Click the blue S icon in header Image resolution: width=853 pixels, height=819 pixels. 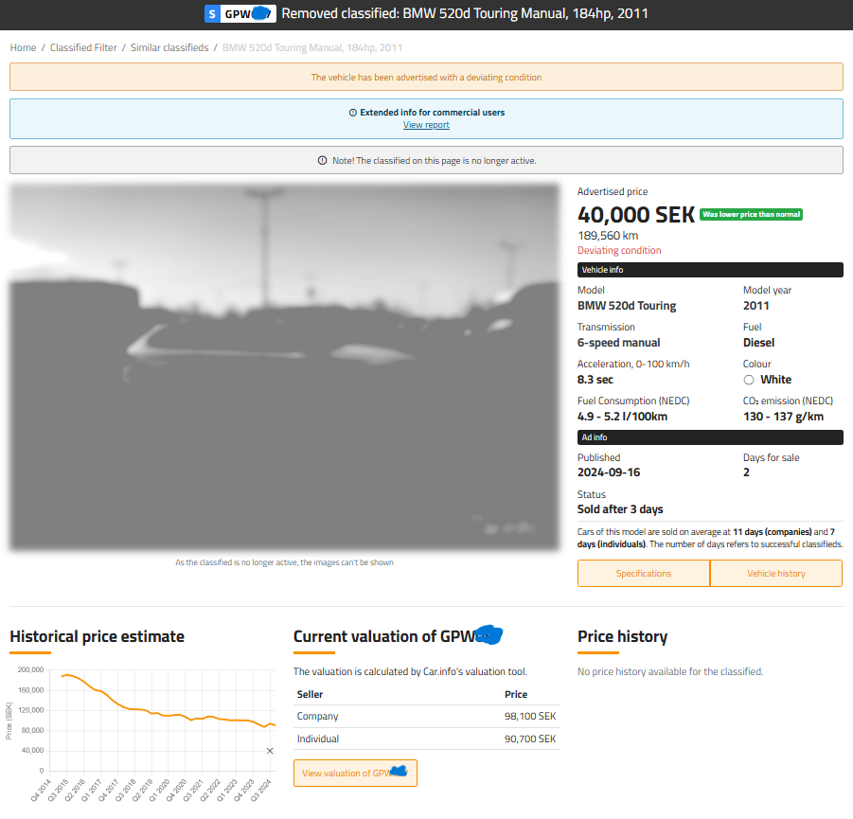click(212, 13)
